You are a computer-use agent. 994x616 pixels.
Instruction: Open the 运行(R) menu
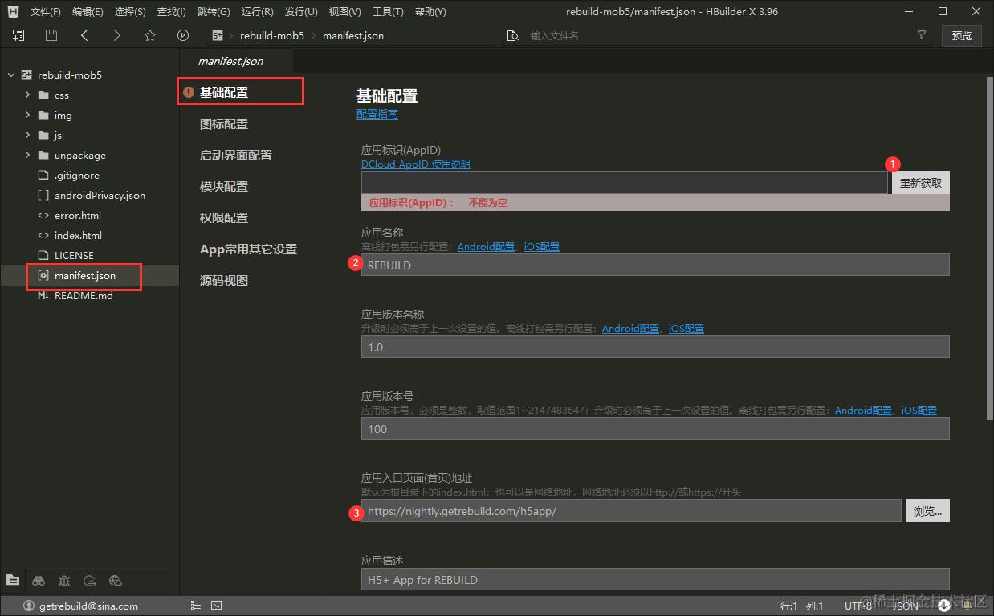(257, 12)
